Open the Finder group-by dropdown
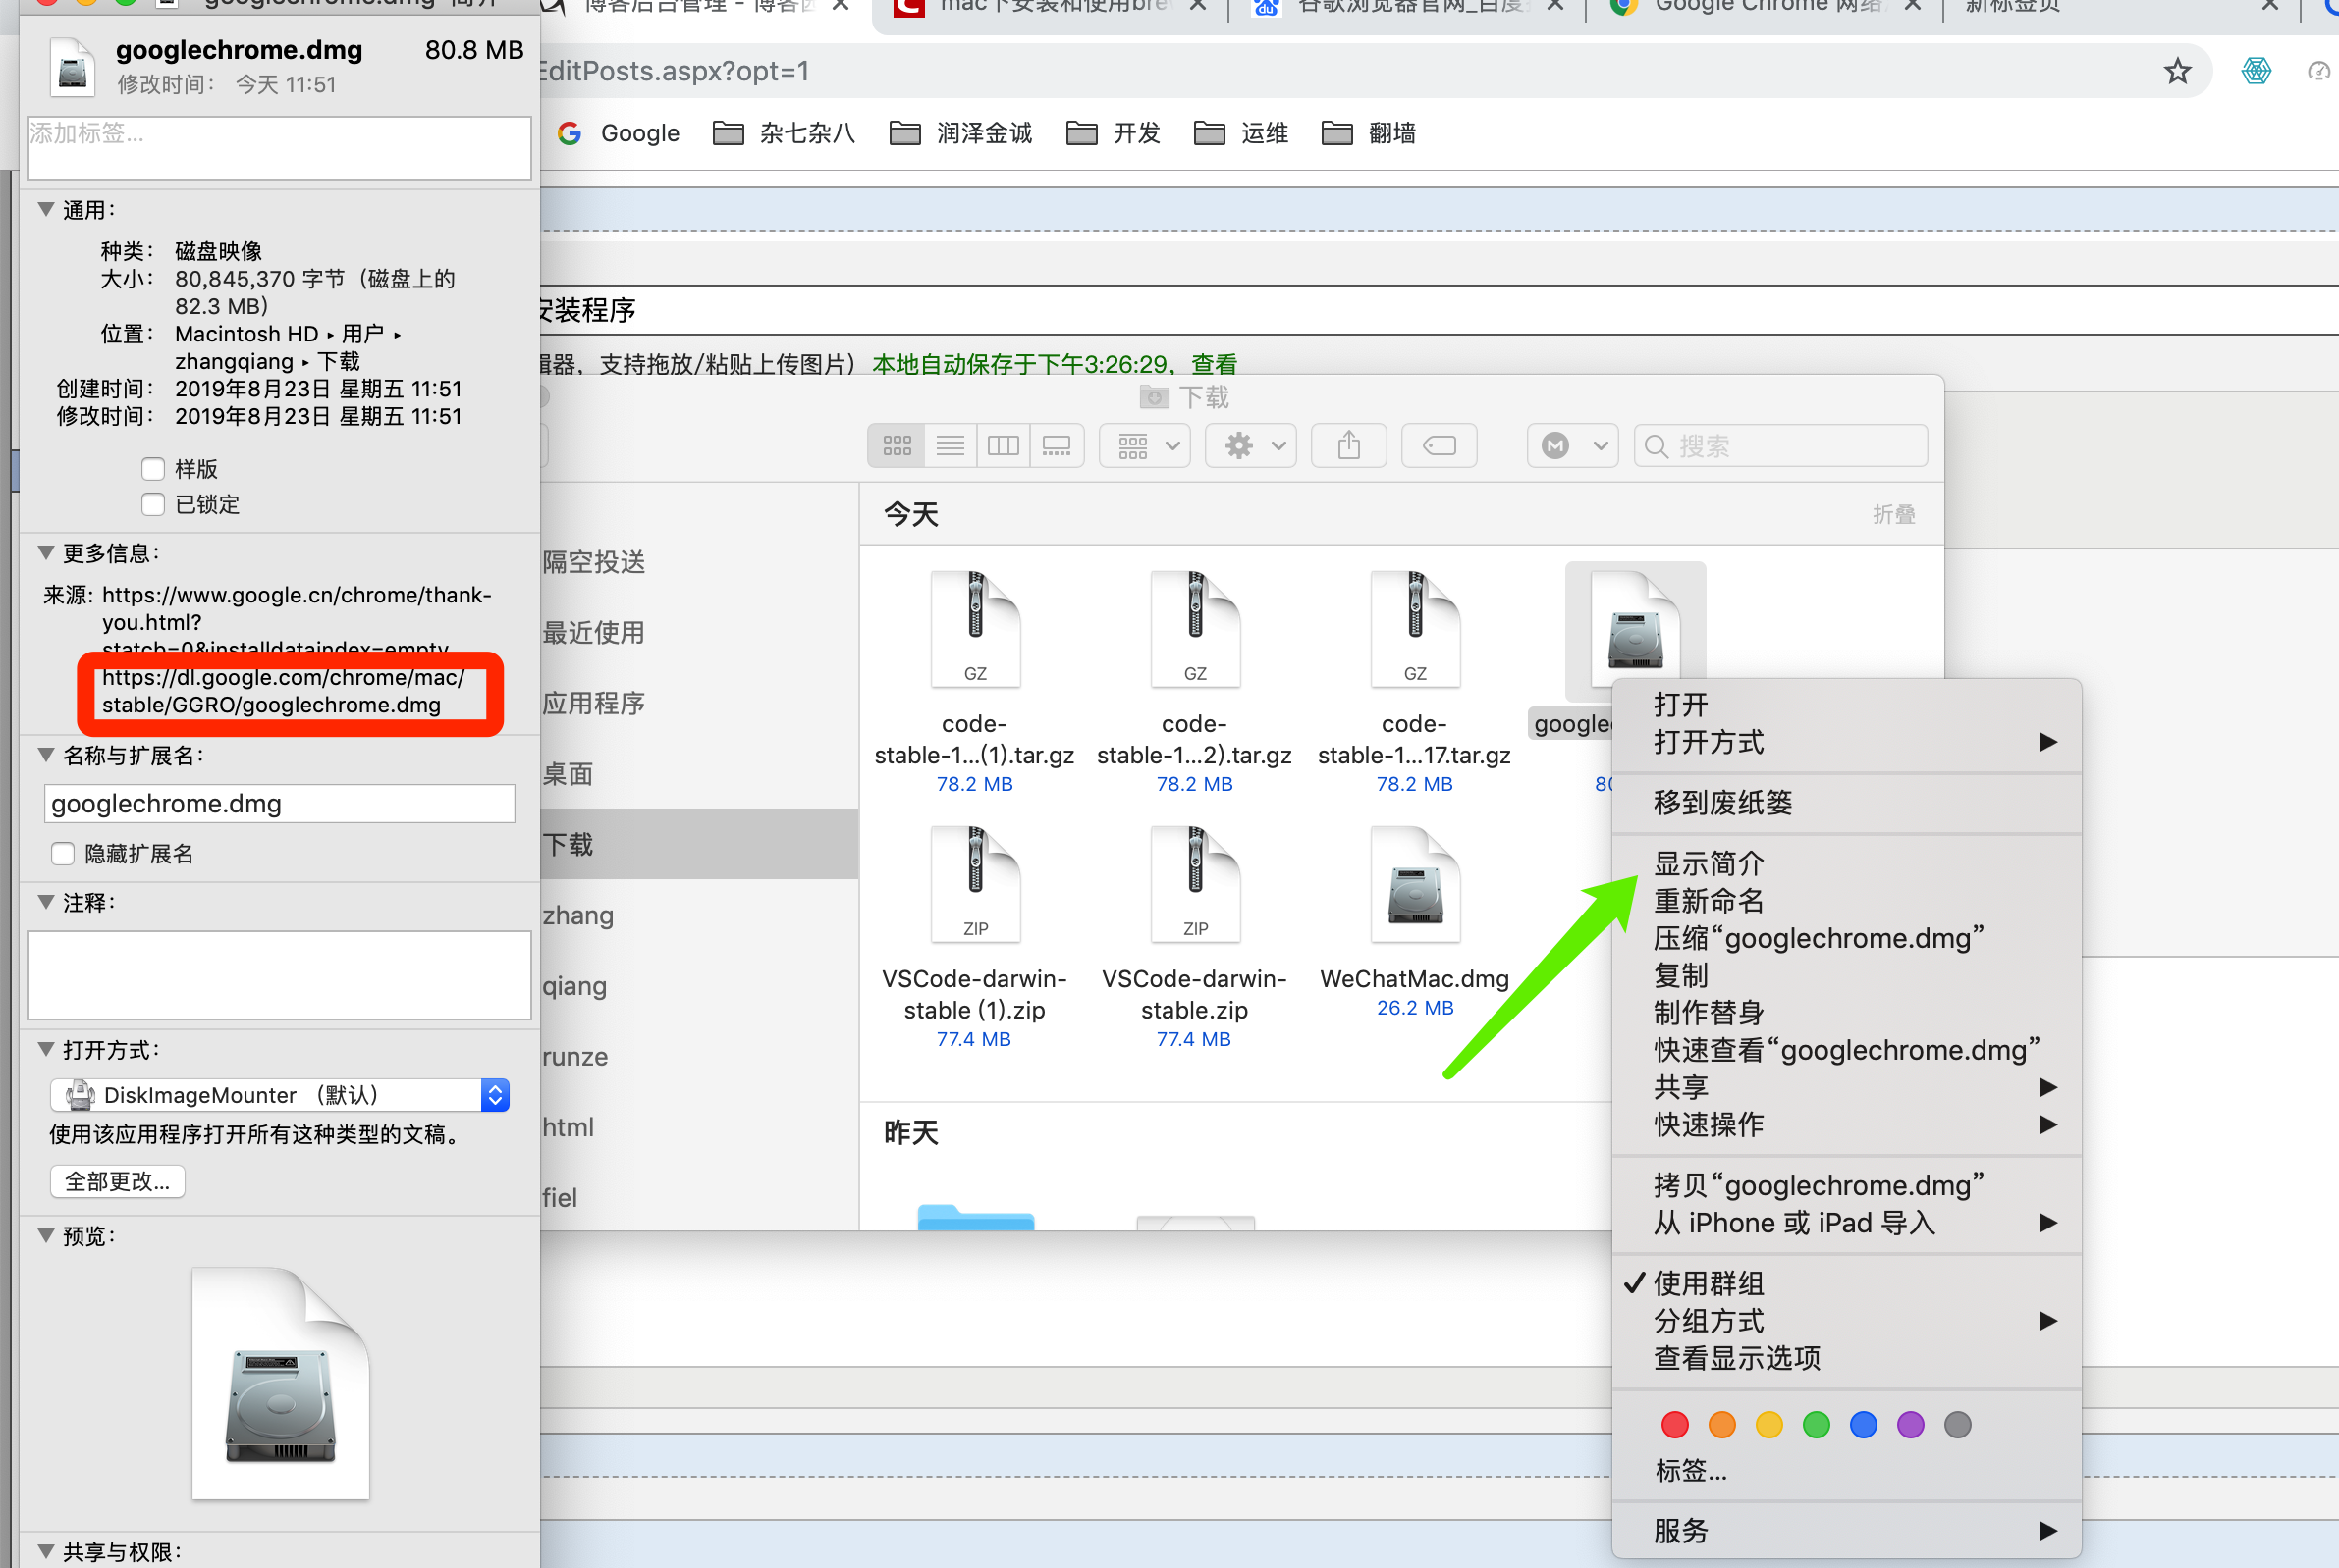This screenshot has width=2339, height=1568. pos(1145,445)
